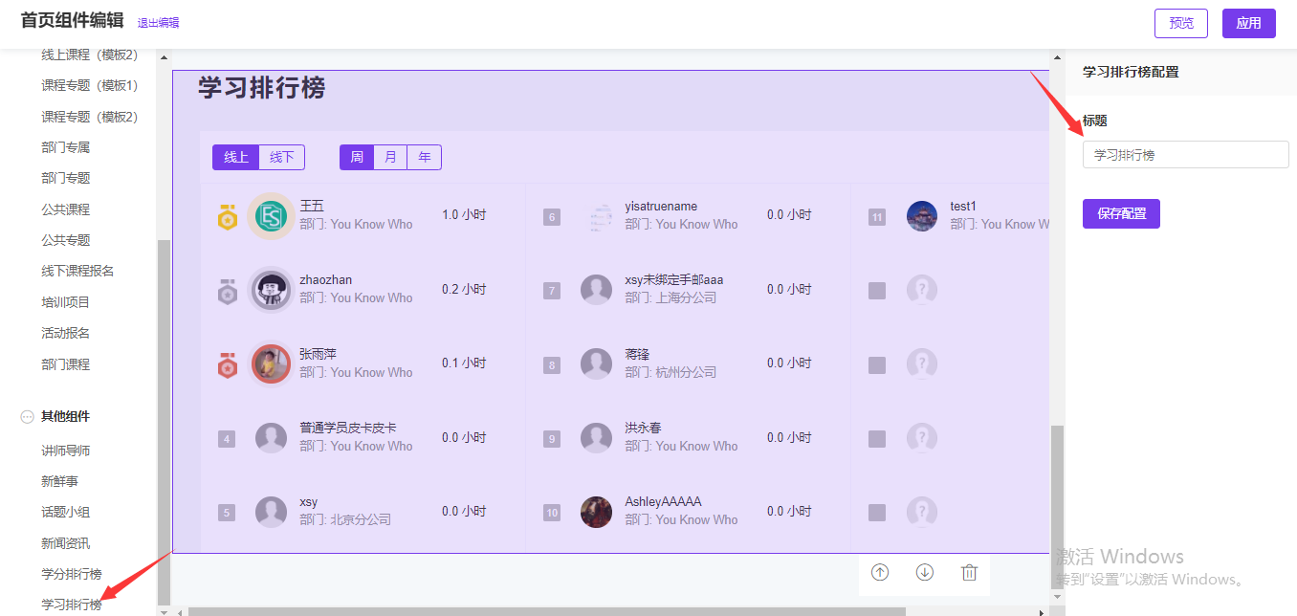Switch ranking to 线下 mode

coord(281,157)
